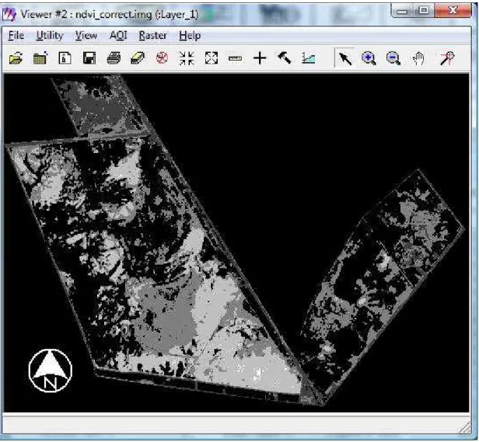Select the hand pan tool
The image size is (479, 442).
point(418,58)
